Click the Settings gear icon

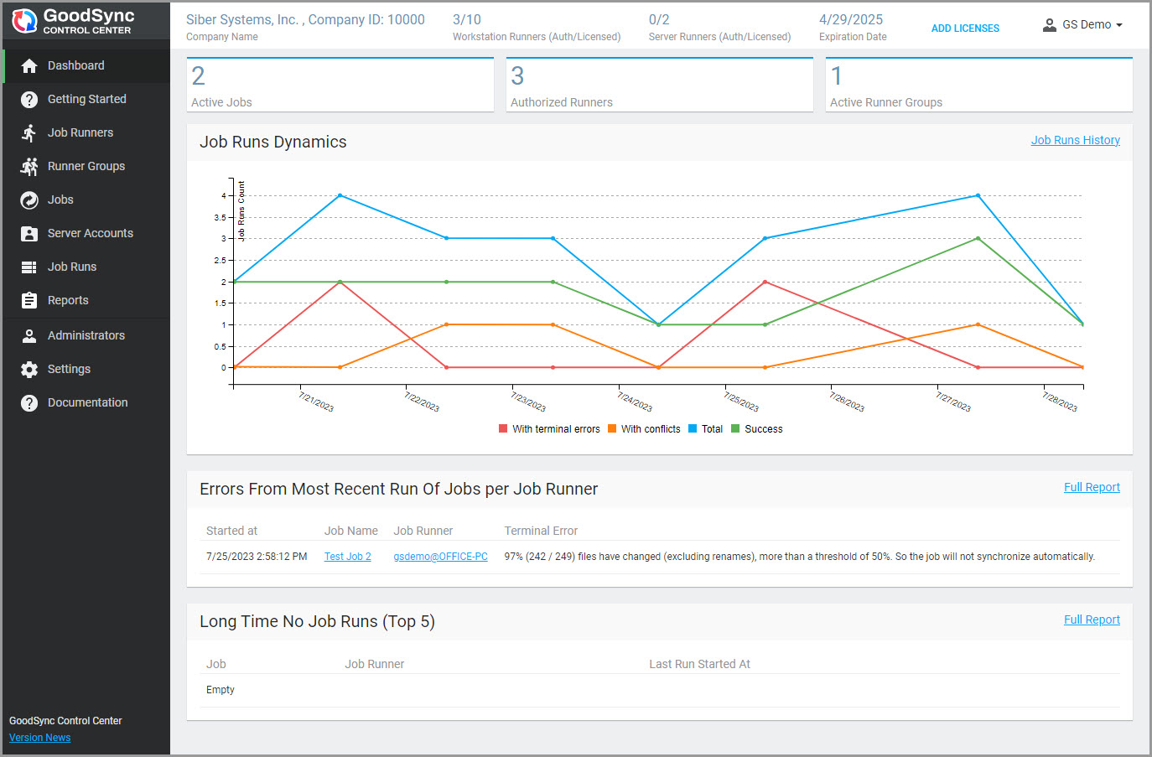click(29, 370)
